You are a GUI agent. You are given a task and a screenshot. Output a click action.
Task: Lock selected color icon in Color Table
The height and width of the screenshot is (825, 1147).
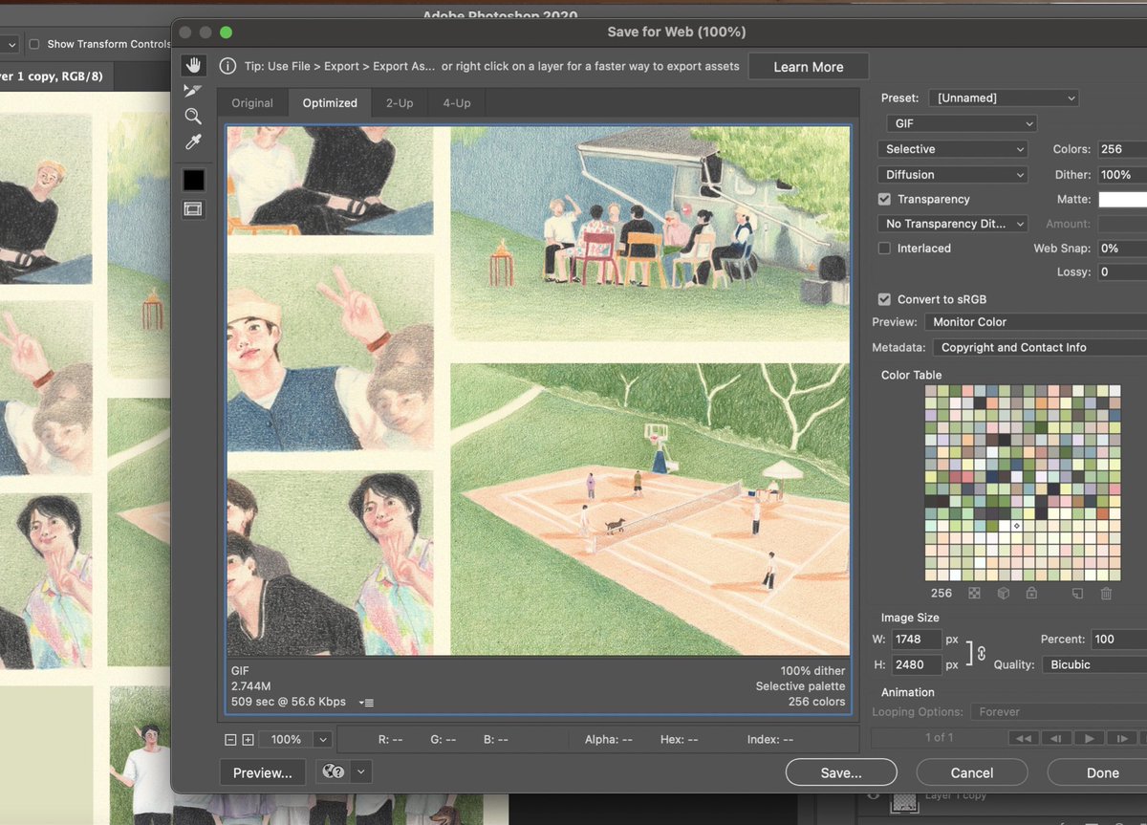coord(1031,594)
